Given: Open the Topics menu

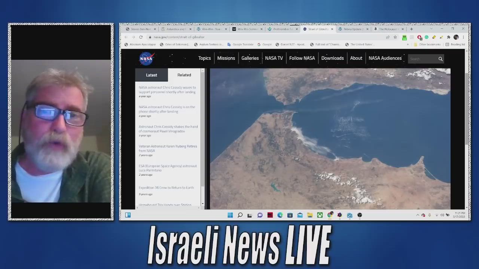Looking at the screenshot, I should [204, 58].
